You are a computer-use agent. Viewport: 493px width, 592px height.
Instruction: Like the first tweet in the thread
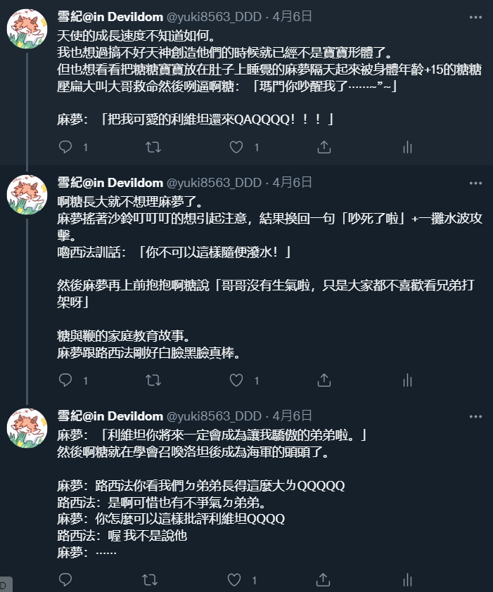click(236, 146)
